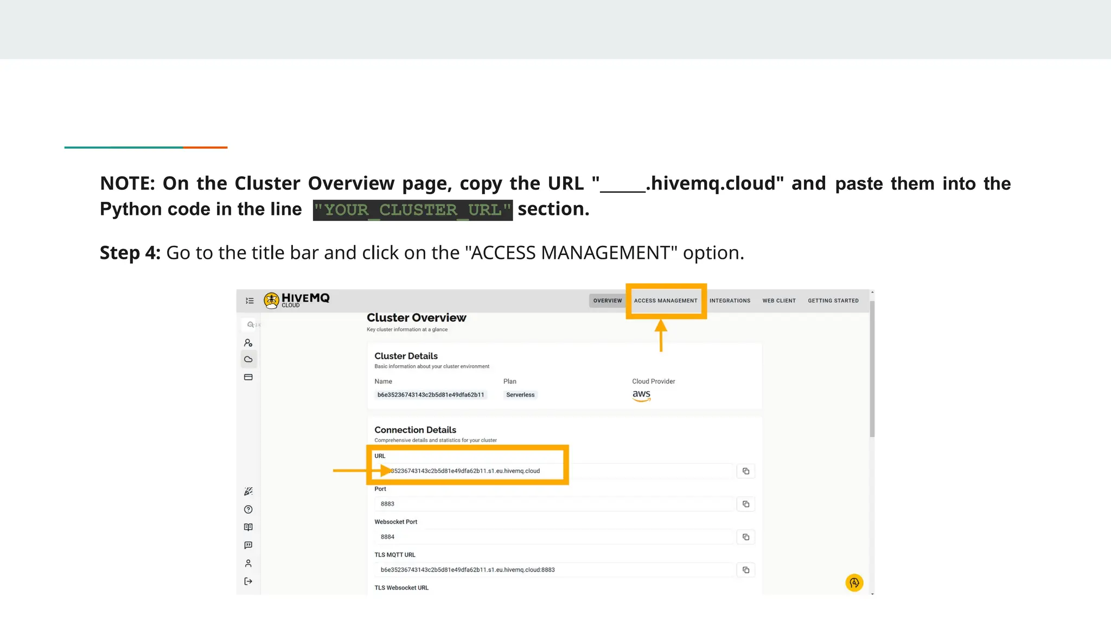The image size is (1111, 625).
Task: Open the search icon in sidebar
Action: pyautogui.click(x=250, y=324)
